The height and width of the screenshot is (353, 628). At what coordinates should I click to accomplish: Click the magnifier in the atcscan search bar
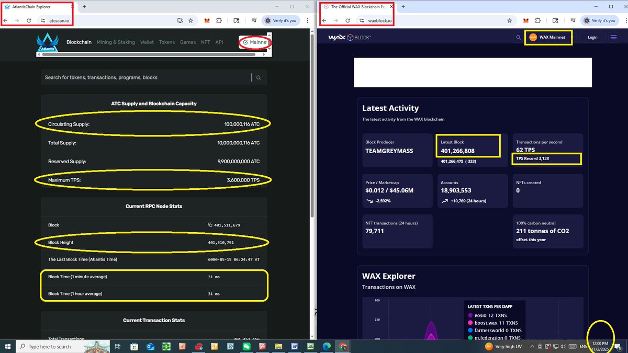[x=259, y=77]
